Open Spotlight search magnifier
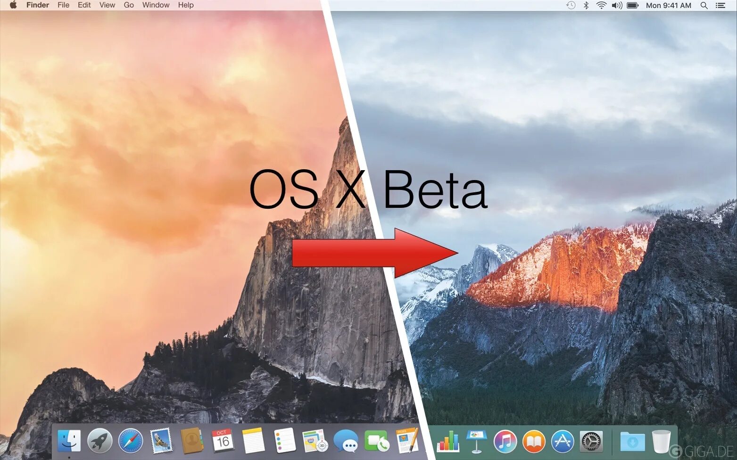The width and height of the screenshot is (737, 460). click(704, 5)
